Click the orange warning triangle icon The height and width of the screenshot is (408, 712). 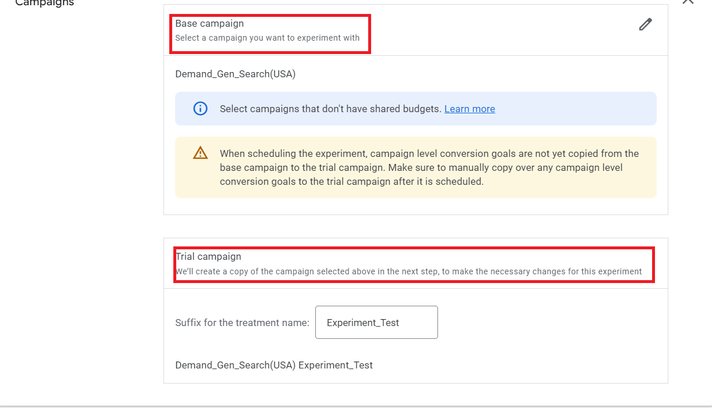(x=200, y=153)
